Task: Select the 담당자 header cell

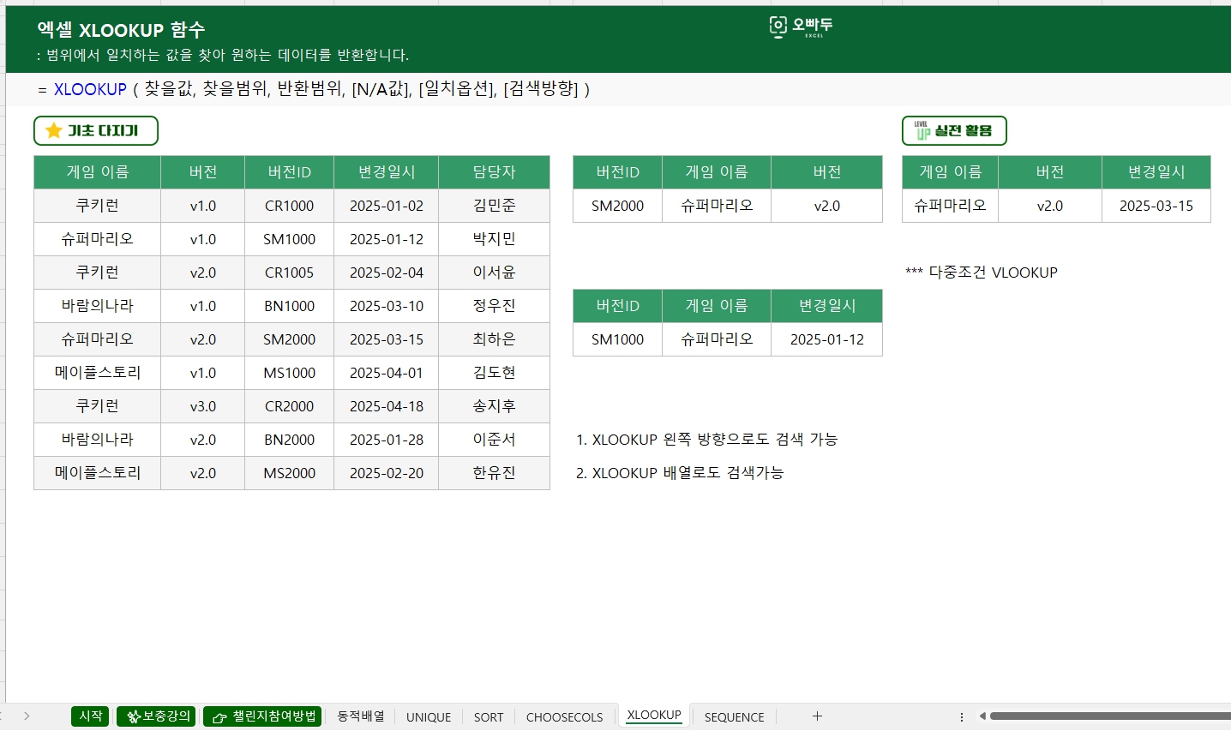Action: (x=494, y=172)
